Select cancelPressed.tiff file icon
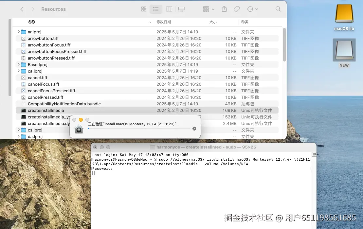 [24, 97]
